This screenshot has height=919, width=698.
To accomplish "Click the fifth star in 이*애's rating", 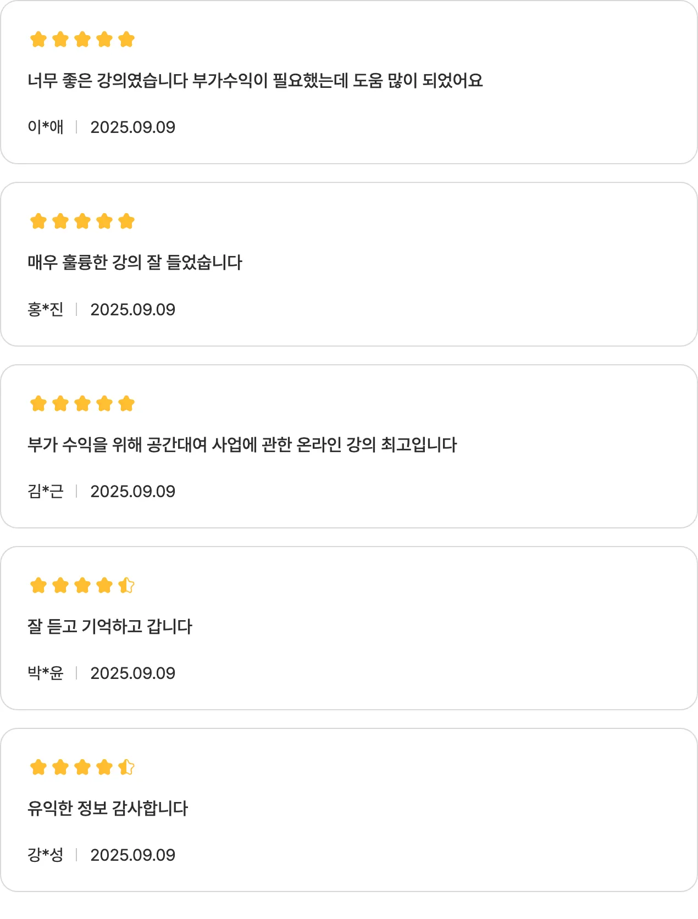I will coord(126,40).
